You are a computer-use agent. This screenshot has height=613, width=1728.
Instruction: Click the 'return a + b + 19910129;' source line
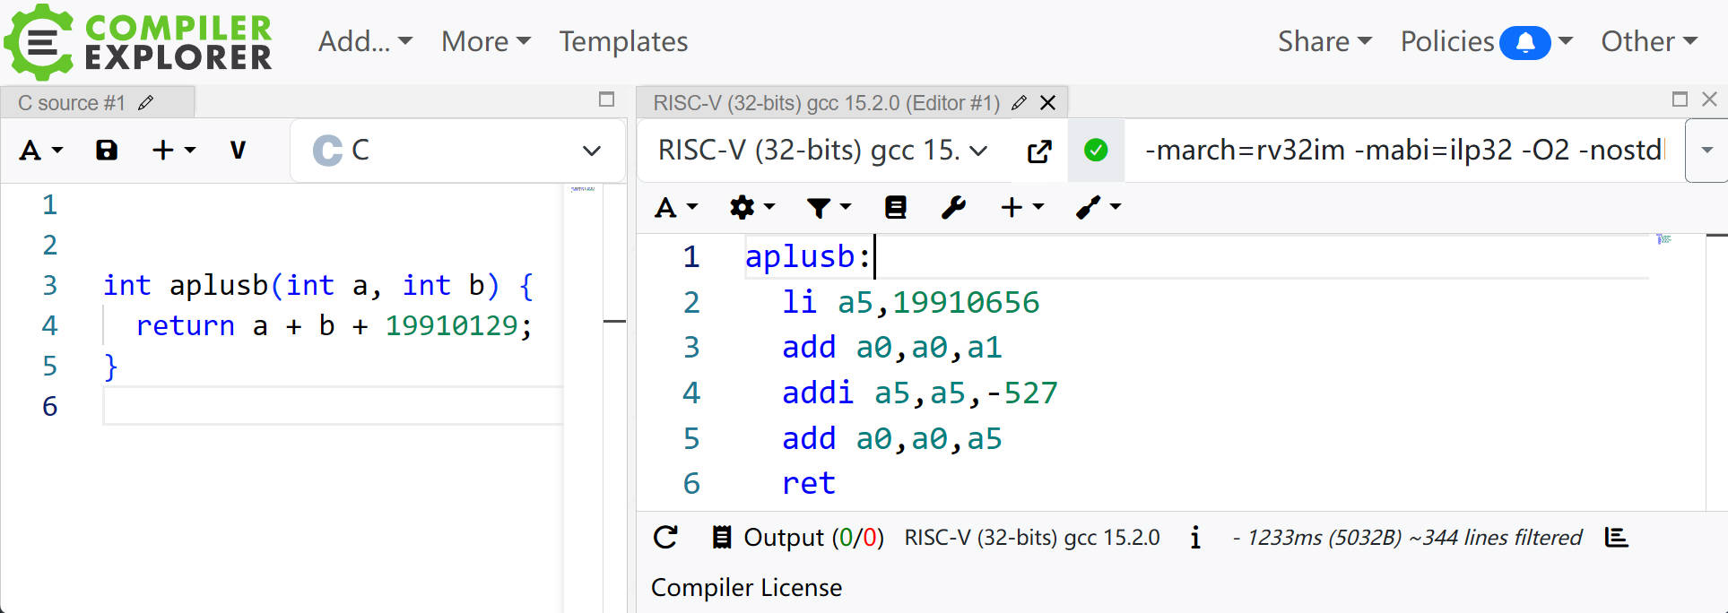click(x=334, y=325)
